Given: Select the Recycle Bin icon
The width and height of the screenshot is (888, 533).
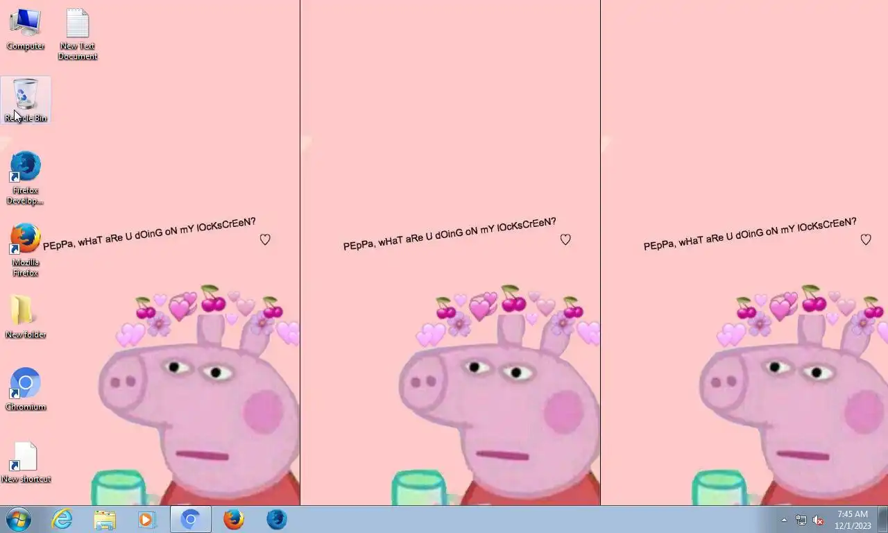Looking at the screenshot, I should [26, 100].
